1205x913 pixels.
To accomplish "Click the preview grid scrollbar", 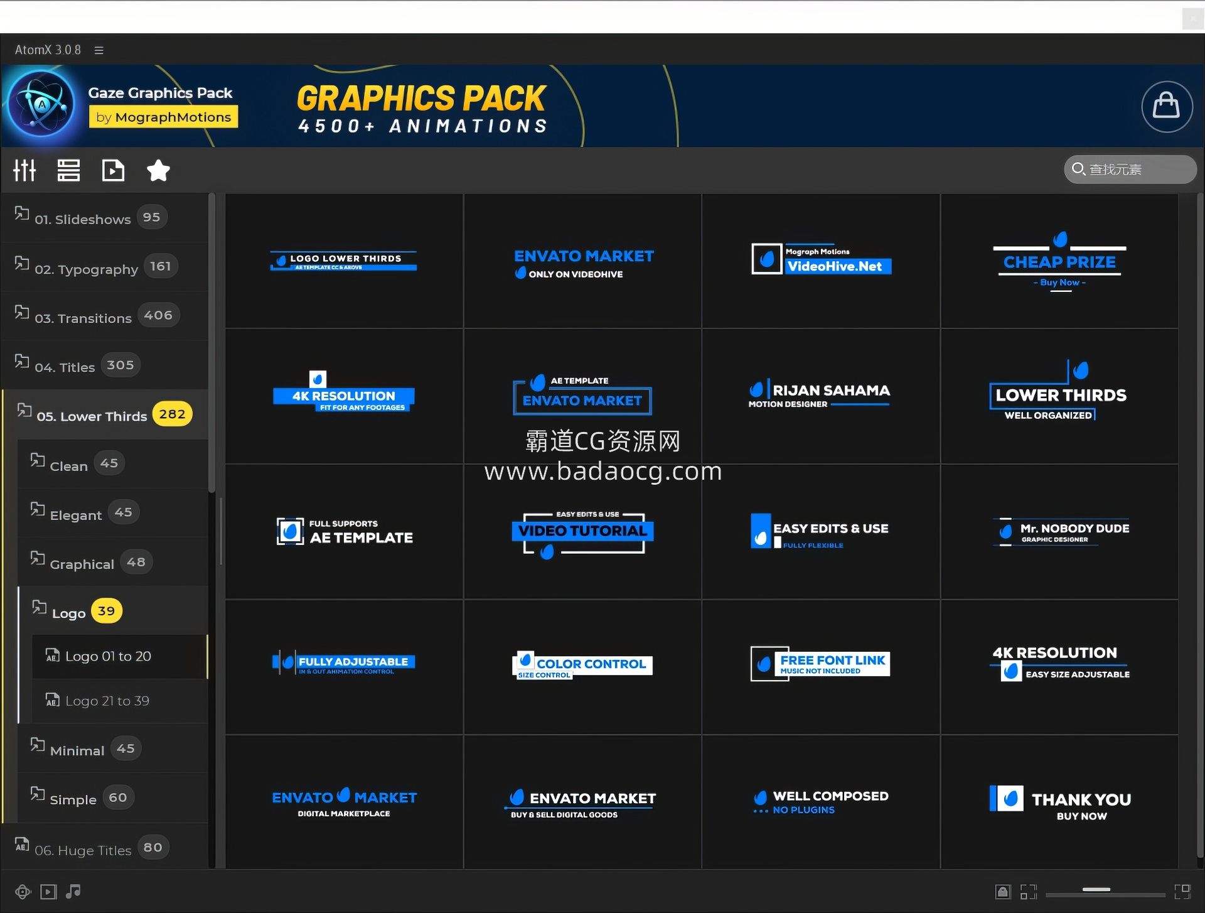I will tap(1200, 526).
